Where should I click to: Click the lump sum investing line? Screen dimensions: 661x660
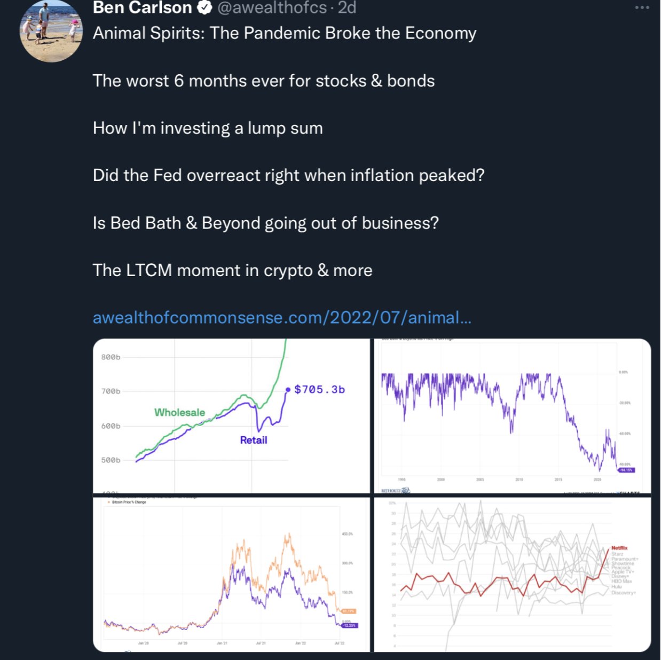pos(208,128)
